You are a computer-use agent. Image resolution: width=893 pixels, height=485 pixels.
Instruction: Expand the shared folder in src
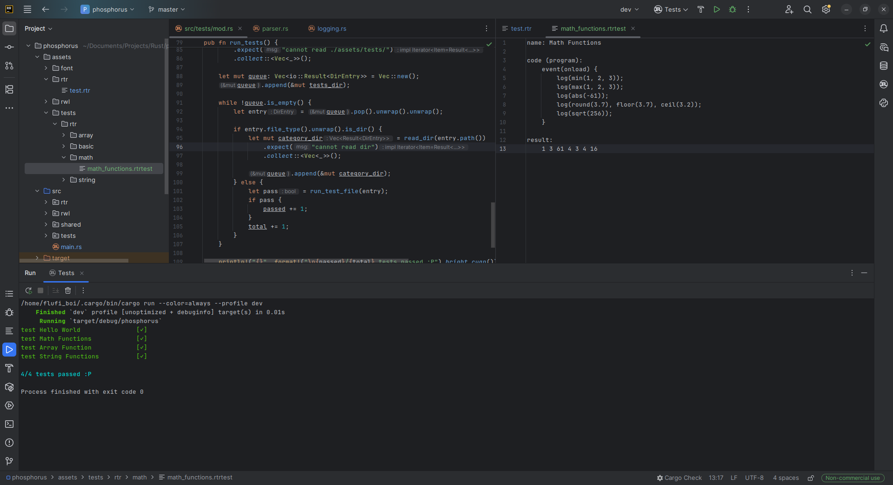46,224
